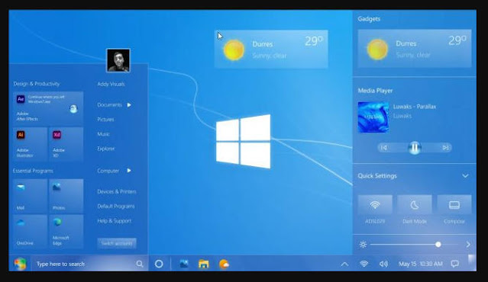Toggle the Computer quick setting tile
488x282 pixels.
click(454, 205)
